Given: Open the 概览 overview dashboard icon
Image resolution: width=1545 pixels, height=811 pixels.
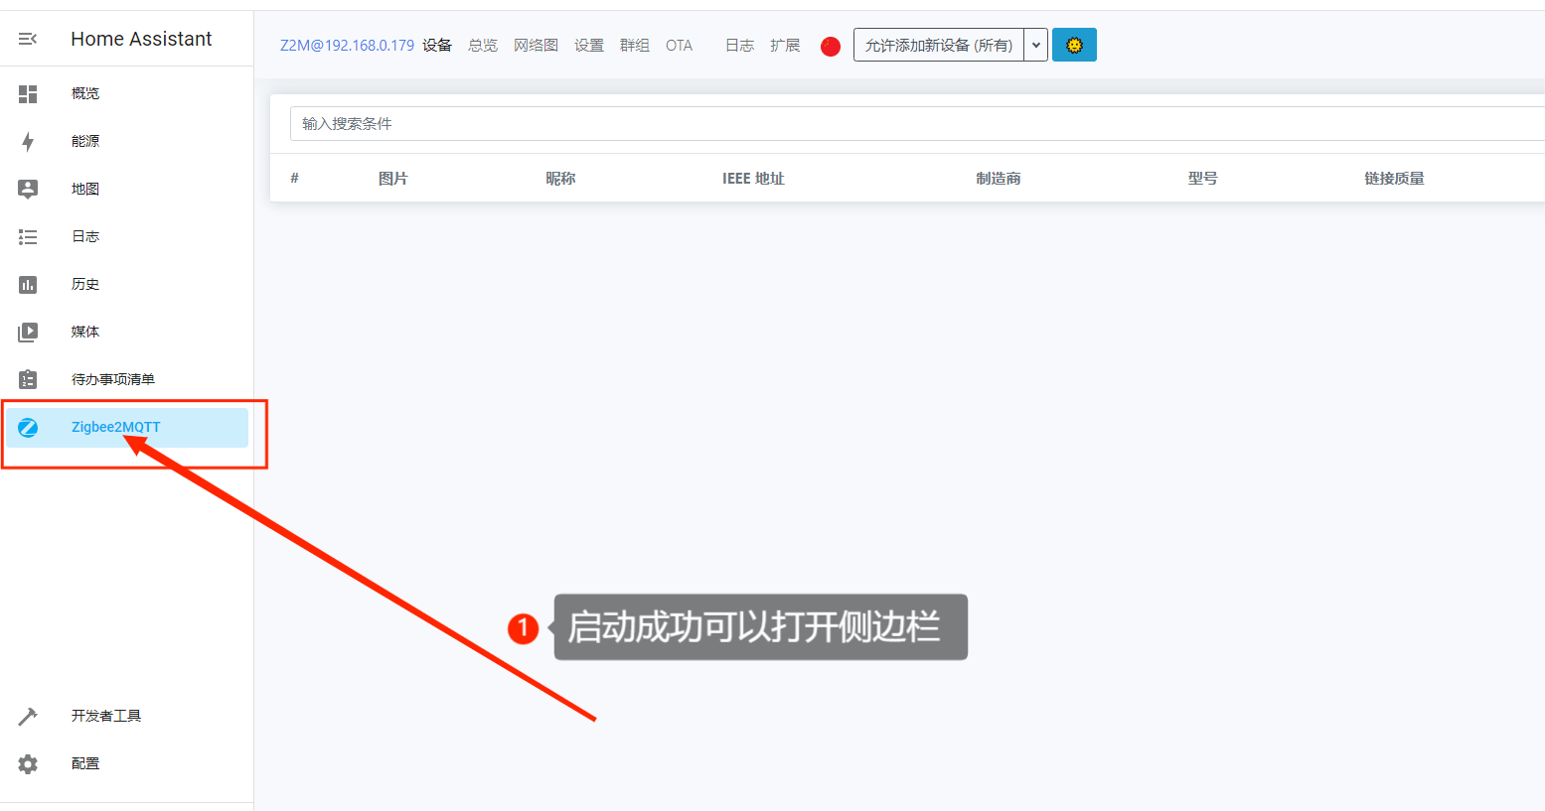Looking at the screenshot, I should coord(28,93).
